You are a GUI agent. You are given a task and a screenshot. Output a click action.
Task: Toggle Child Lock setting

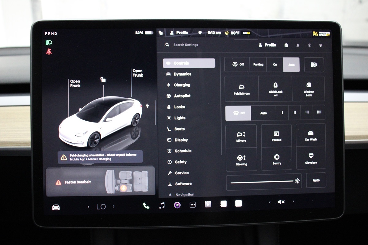coord(275,89)
